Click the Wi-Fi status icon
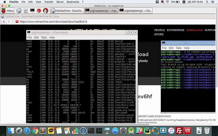 click(x=167, y=2)
